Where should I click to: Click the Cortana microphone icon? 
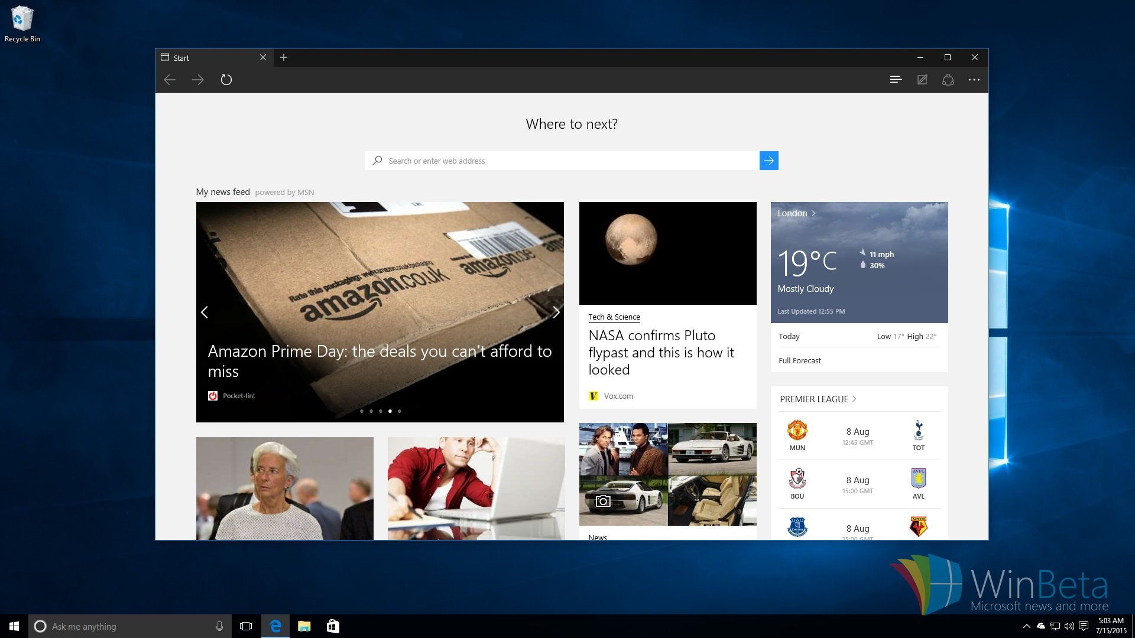pyautogui.click(x=219, y=626)
